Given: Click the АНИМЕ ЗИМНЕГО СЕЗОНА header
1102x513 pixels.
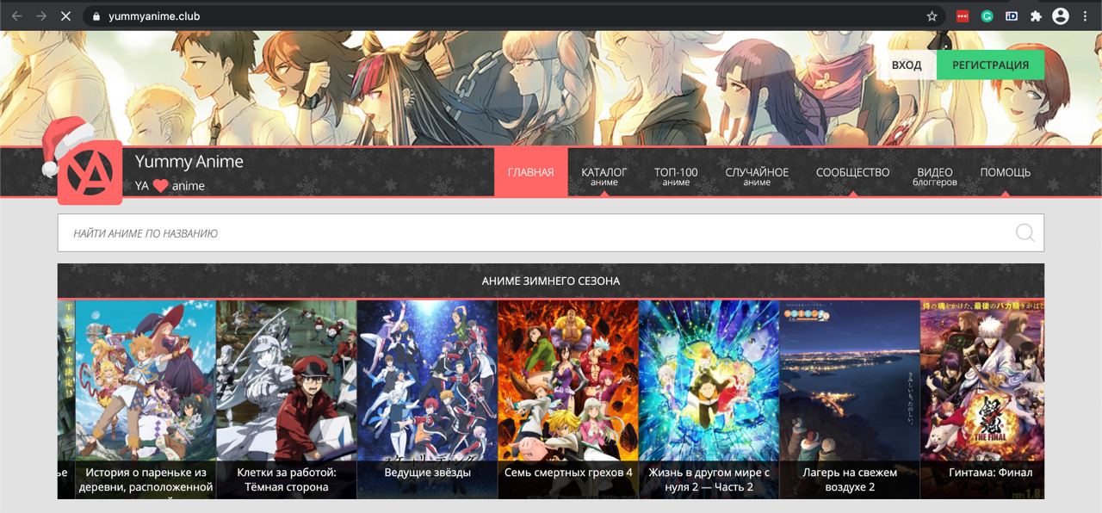Looking at the screenshot, I should click(x=551, y=281).
